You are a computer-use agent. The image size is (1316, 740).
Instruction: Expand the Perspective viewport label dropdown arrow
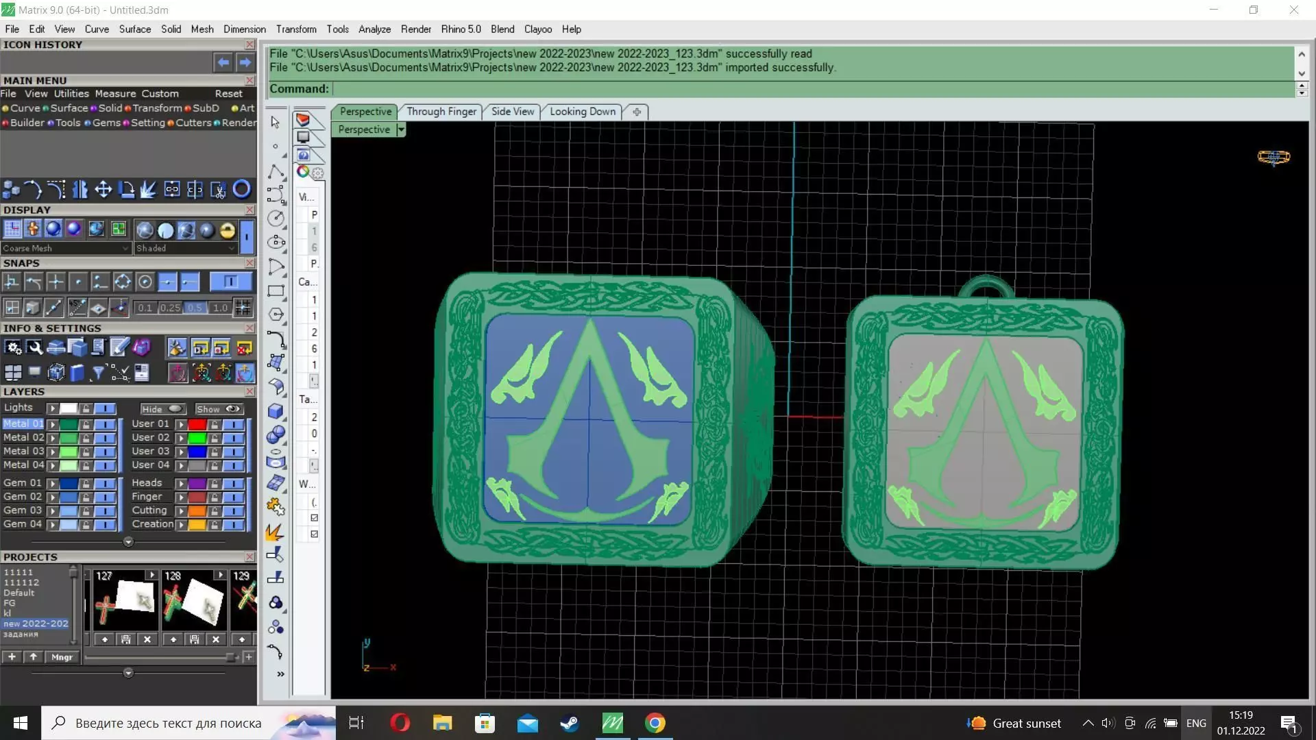click(x=401, y=129)
